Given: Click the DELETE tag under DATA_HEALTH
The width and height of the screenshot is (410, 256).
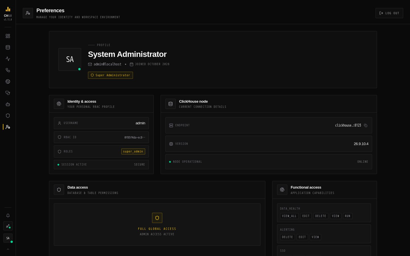Looking at the screenshot, I should (x=321, y=216).
